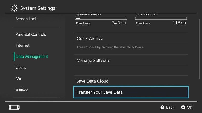Open the Users settings section
The height and width of the screenshot is (113, 202).
pyautogui.click(x=21, y=68)
